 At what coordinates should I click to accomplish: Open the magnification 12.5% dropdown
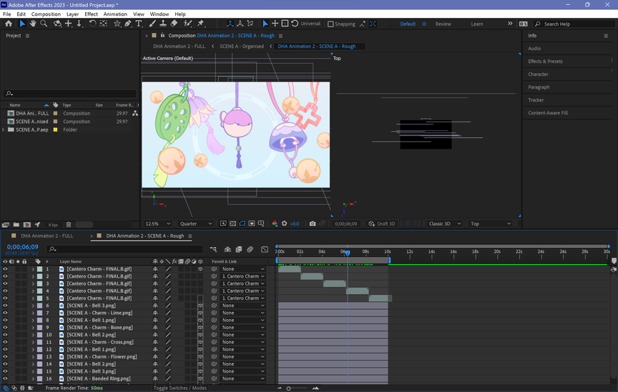tap(157, 224)
